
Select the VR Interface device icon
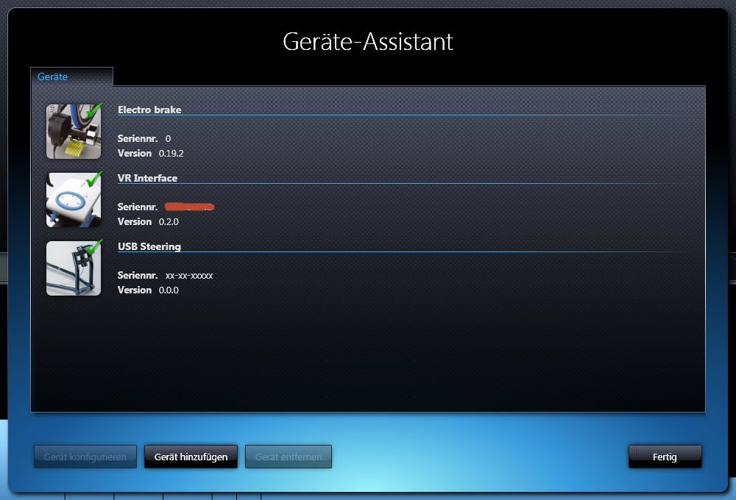click(73, 200)
